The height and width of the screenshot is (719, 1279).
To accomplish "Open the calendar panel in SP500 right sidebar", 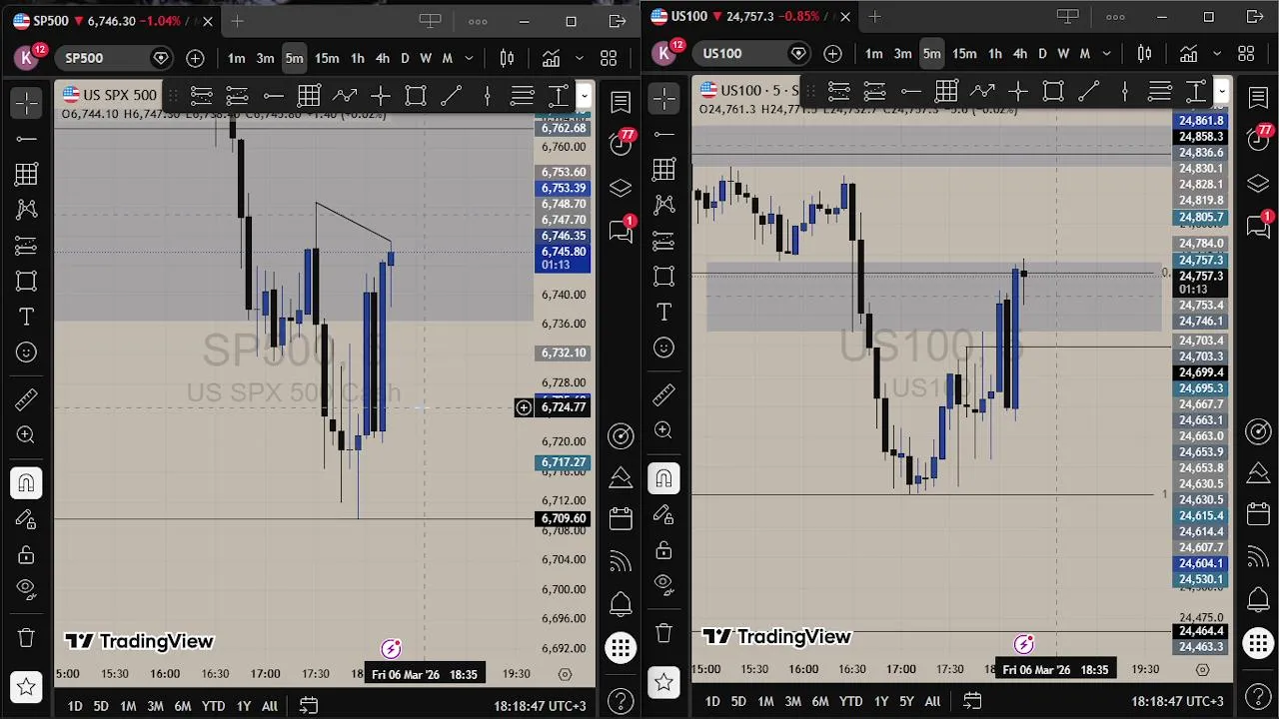I will coord(621,518).
